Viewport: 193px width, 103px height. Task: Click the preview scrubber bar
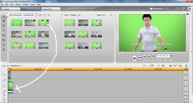click(152, 52)
